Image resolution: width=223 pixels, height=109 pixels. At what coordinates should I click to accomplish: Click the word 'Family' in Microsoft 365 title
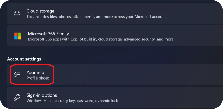pos(63,34)
